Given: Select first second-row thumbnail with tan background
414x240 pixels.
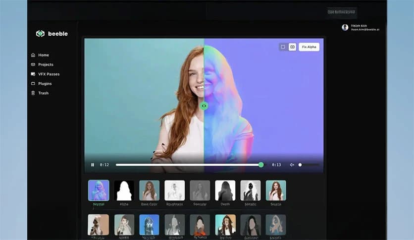Looking at the screenshot, I should 99,225.
